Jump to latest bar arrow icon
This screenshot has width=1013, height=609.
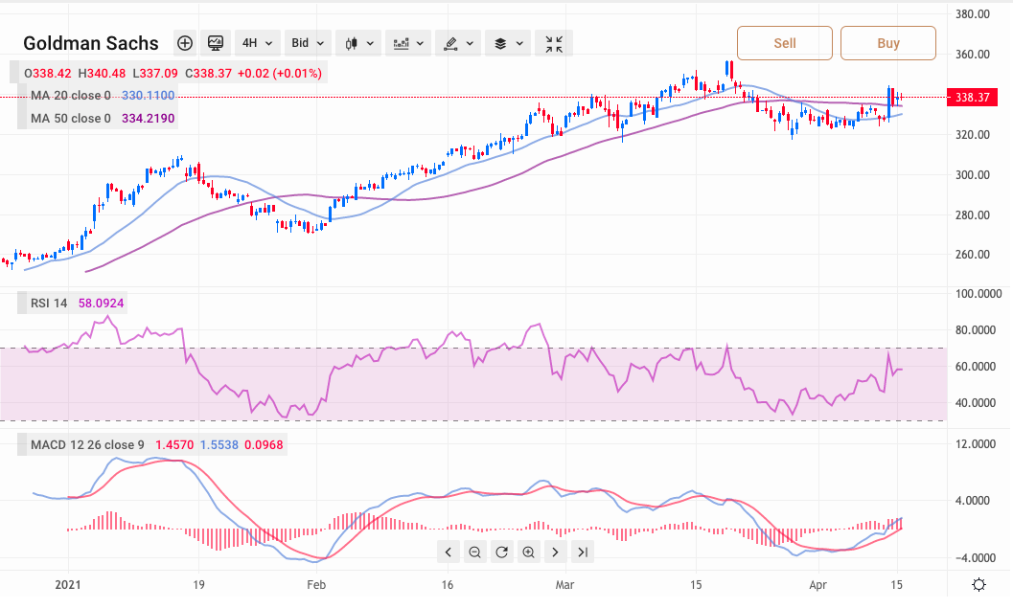point(582,553)
